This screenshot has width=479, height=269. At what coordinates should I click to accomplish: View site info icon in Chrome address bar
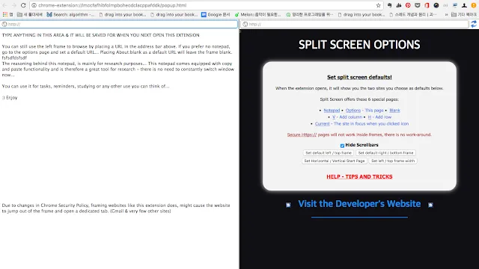click(x=34, y=5)
